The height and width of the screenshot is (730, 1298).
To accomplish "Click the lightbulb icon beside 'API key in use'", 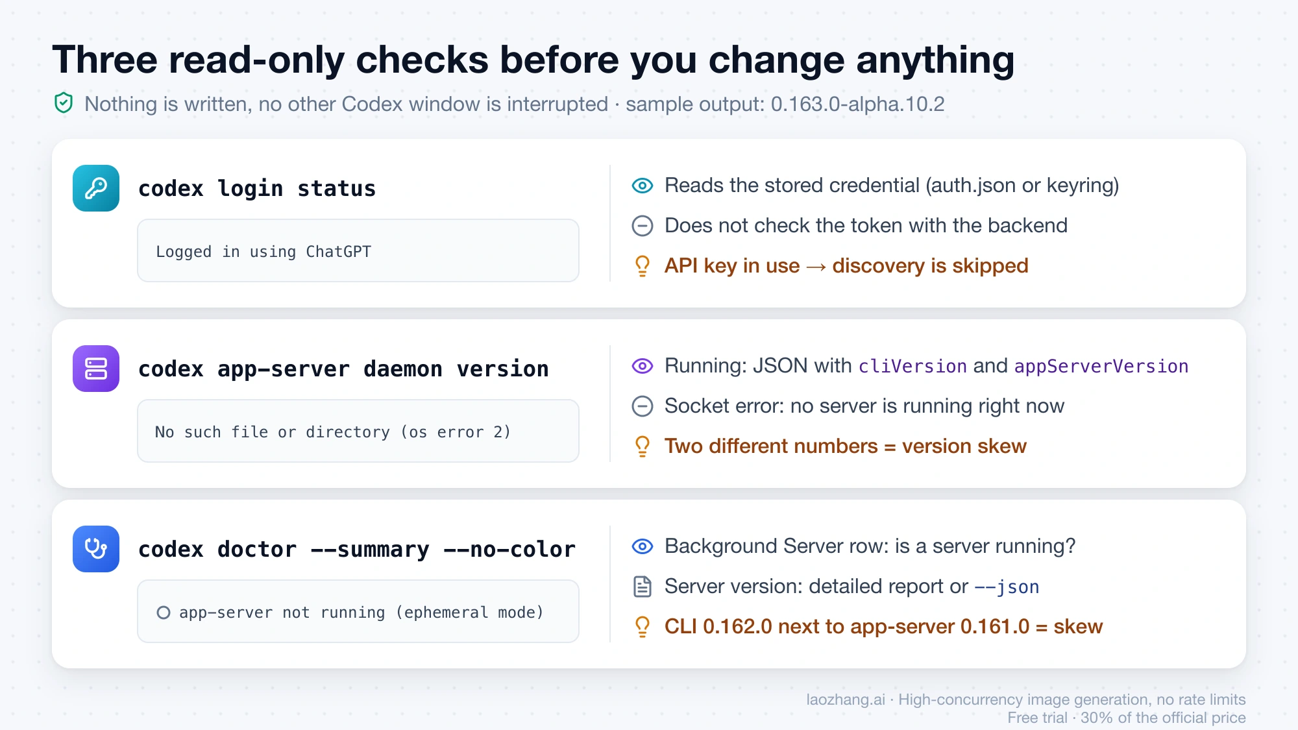I will pos(643,266).
